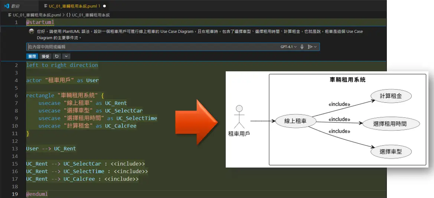Click the unsaved dot on the puml tab
The image size is (434, 198).
[x=104, y=6]
